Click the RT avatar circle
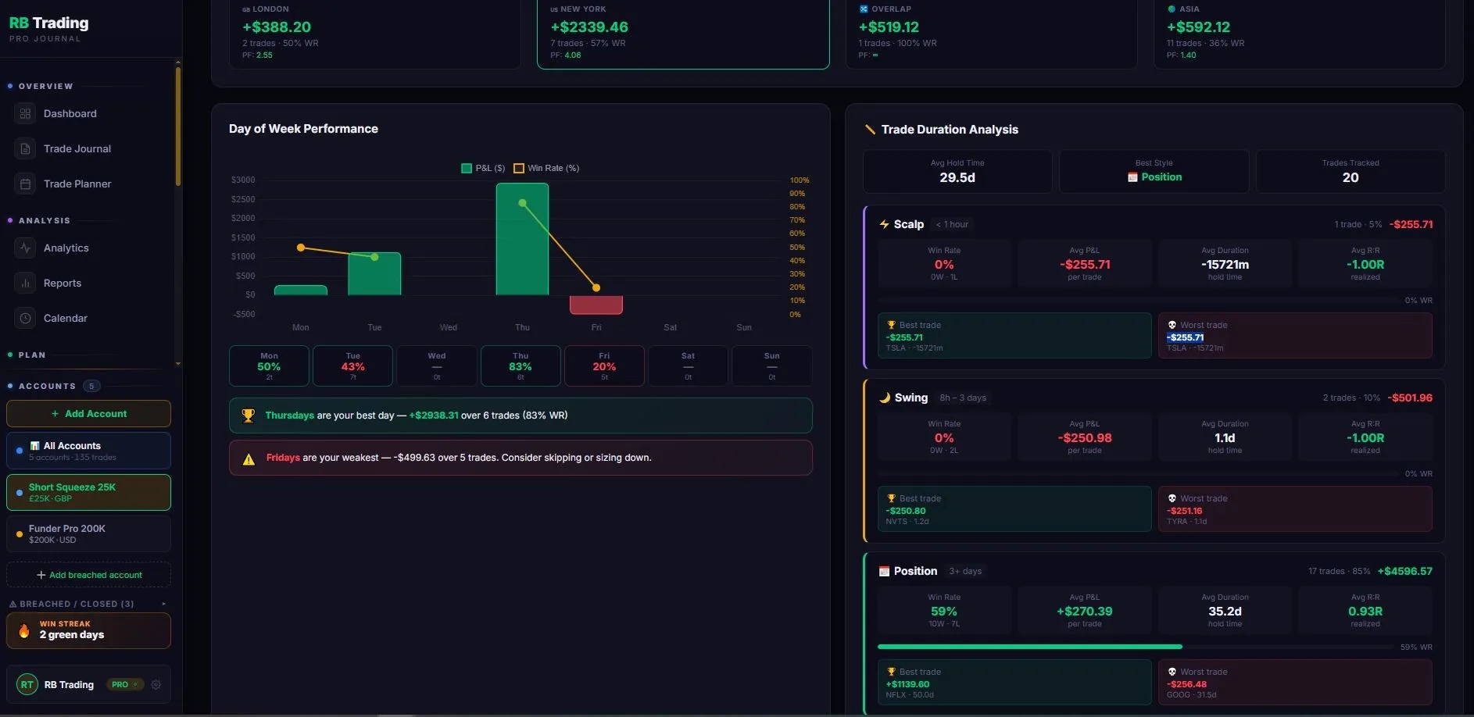 click(x=27, y=684)
